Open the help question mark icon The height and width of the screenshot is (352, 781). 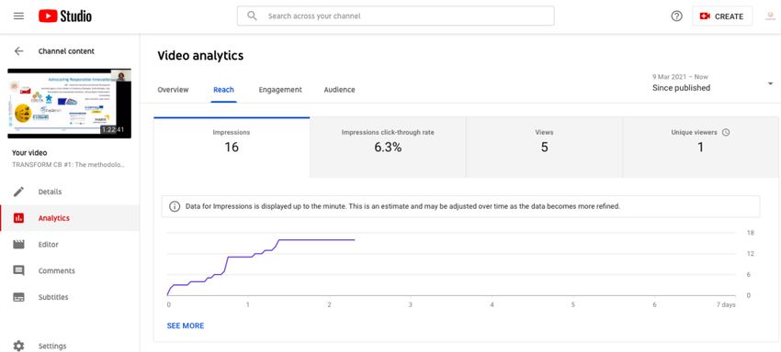coord(676,16)
